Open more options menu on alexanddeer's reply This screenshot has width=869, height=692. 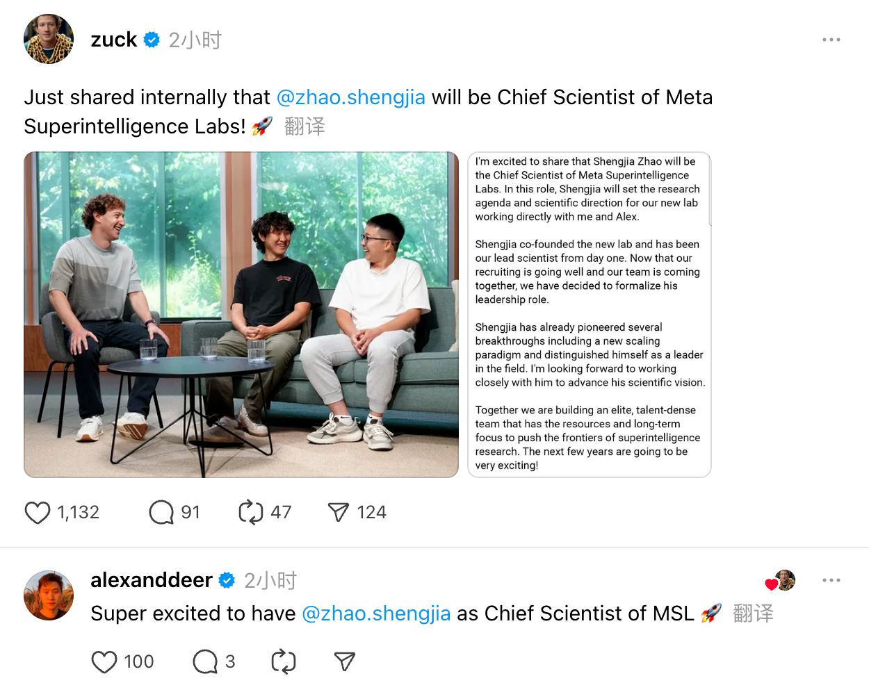[831, 580]
